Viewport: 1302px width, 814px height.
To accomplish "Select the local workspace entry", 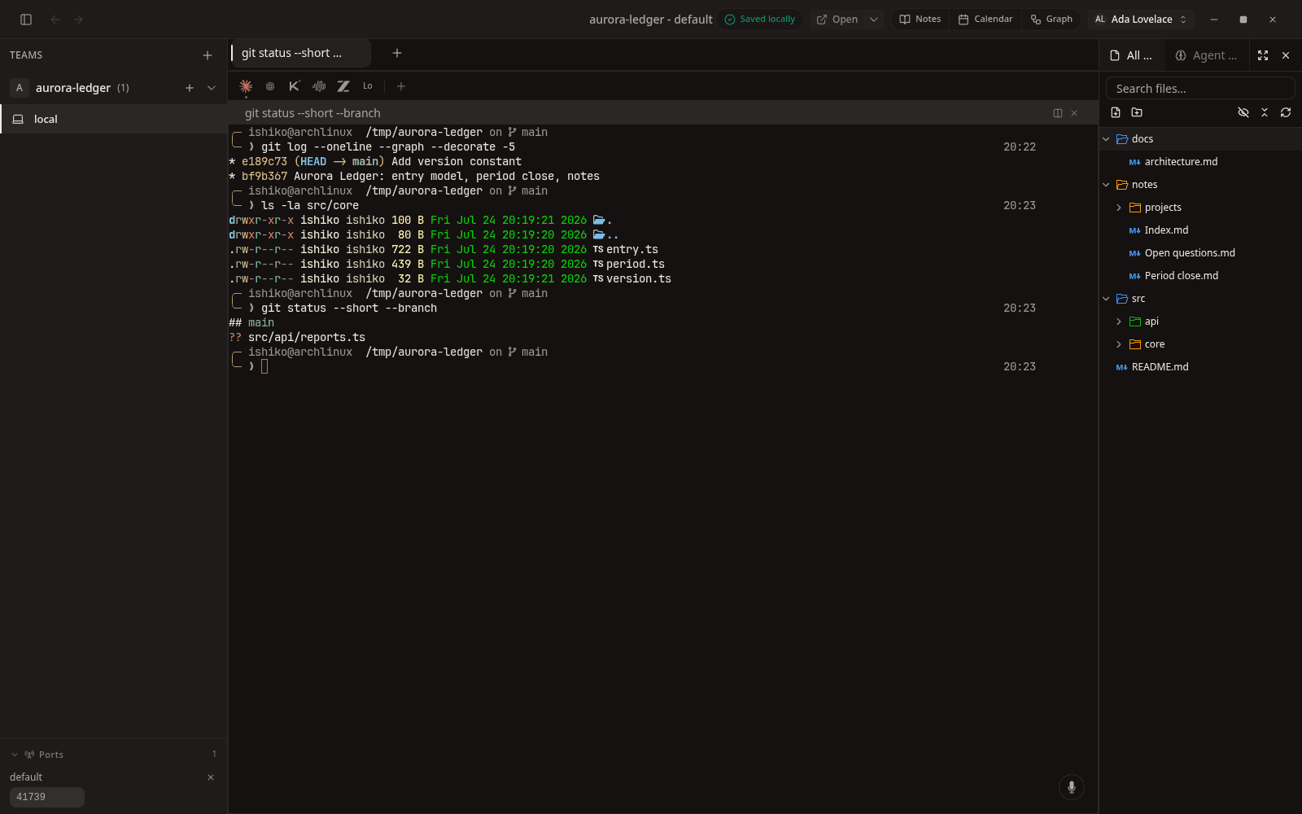I will pyautogui.click(x=114, y=119).
